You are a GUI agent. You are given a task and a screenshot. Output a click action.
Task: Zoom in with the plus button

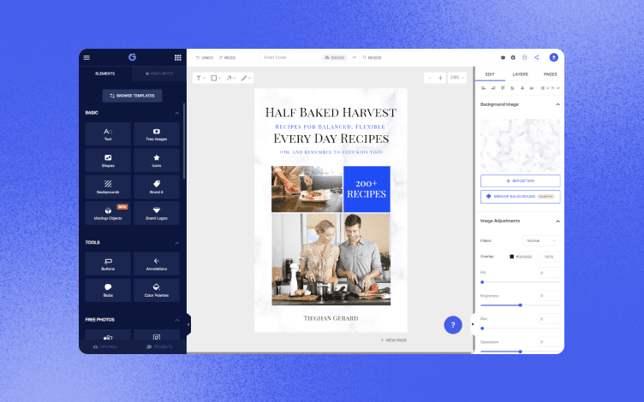pos(440,78)
